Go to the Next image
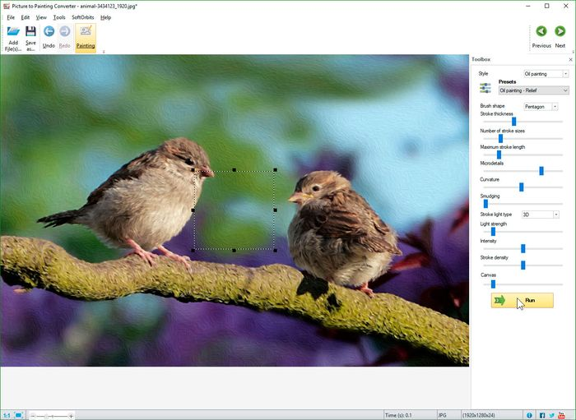Screen dimensions: 576x420 click(560, 32)
